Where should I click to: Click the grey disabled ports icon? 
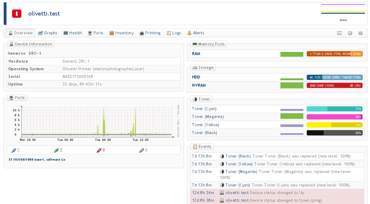[142, 150]
